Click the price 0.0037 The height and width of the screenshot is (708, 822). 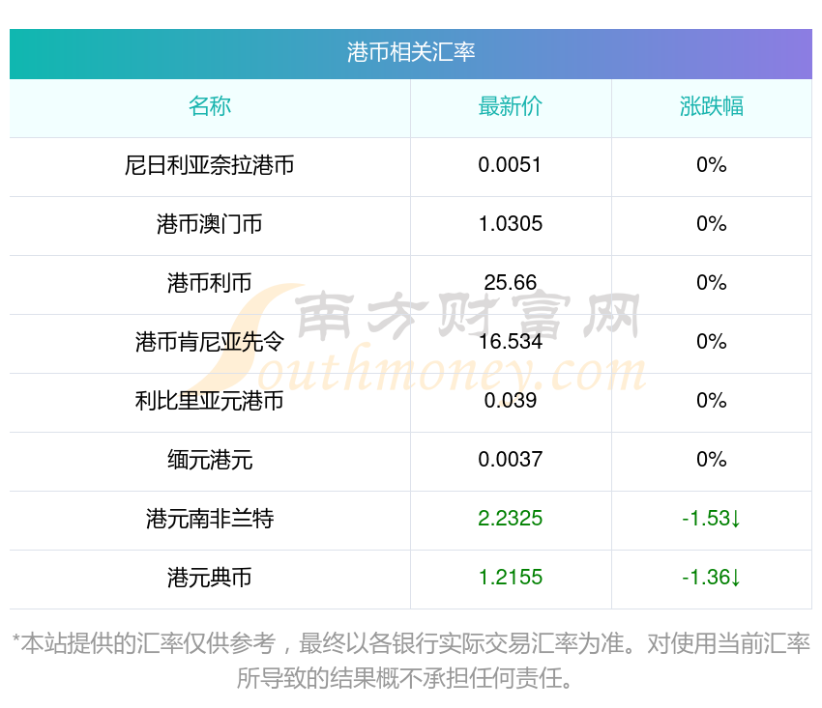pyautogui.click(x=510, y=460)
